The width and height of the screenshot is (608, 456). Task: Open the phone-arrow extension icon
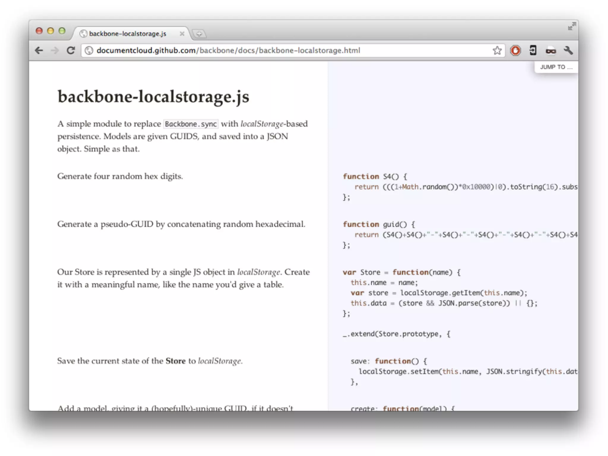[x=533, y=50]
